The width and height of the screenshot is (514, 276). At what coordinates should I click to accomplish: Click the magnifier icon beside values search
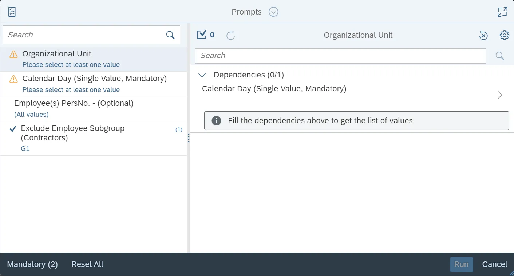pos(500,56)
